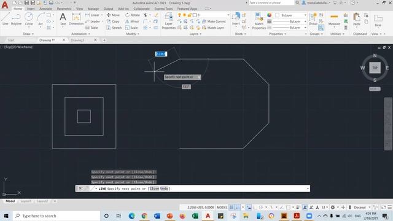Open the Home ribbon tab
This screenshot has width=393, height=221.
(x=18, y=9)
